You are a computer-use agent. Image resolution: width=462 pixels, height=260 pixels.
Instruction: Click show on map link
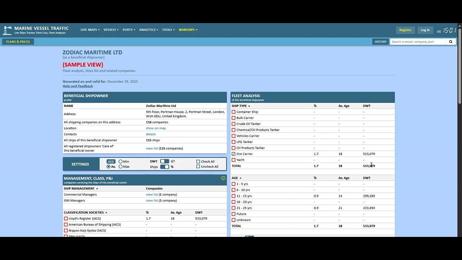(156, 128)
